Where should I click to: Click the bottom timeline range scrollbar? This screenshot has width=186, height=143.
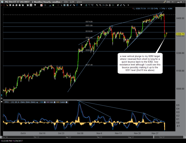point(93,137)
